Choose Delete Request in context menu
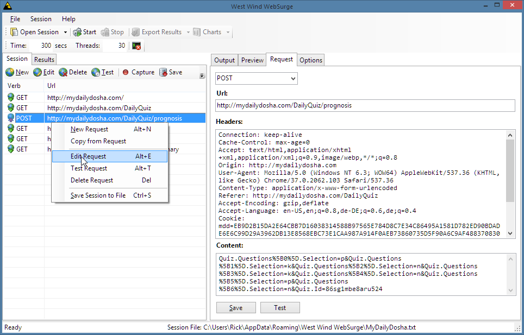Image resolution: width=524 pixels, height=335 pixels. 110,180
